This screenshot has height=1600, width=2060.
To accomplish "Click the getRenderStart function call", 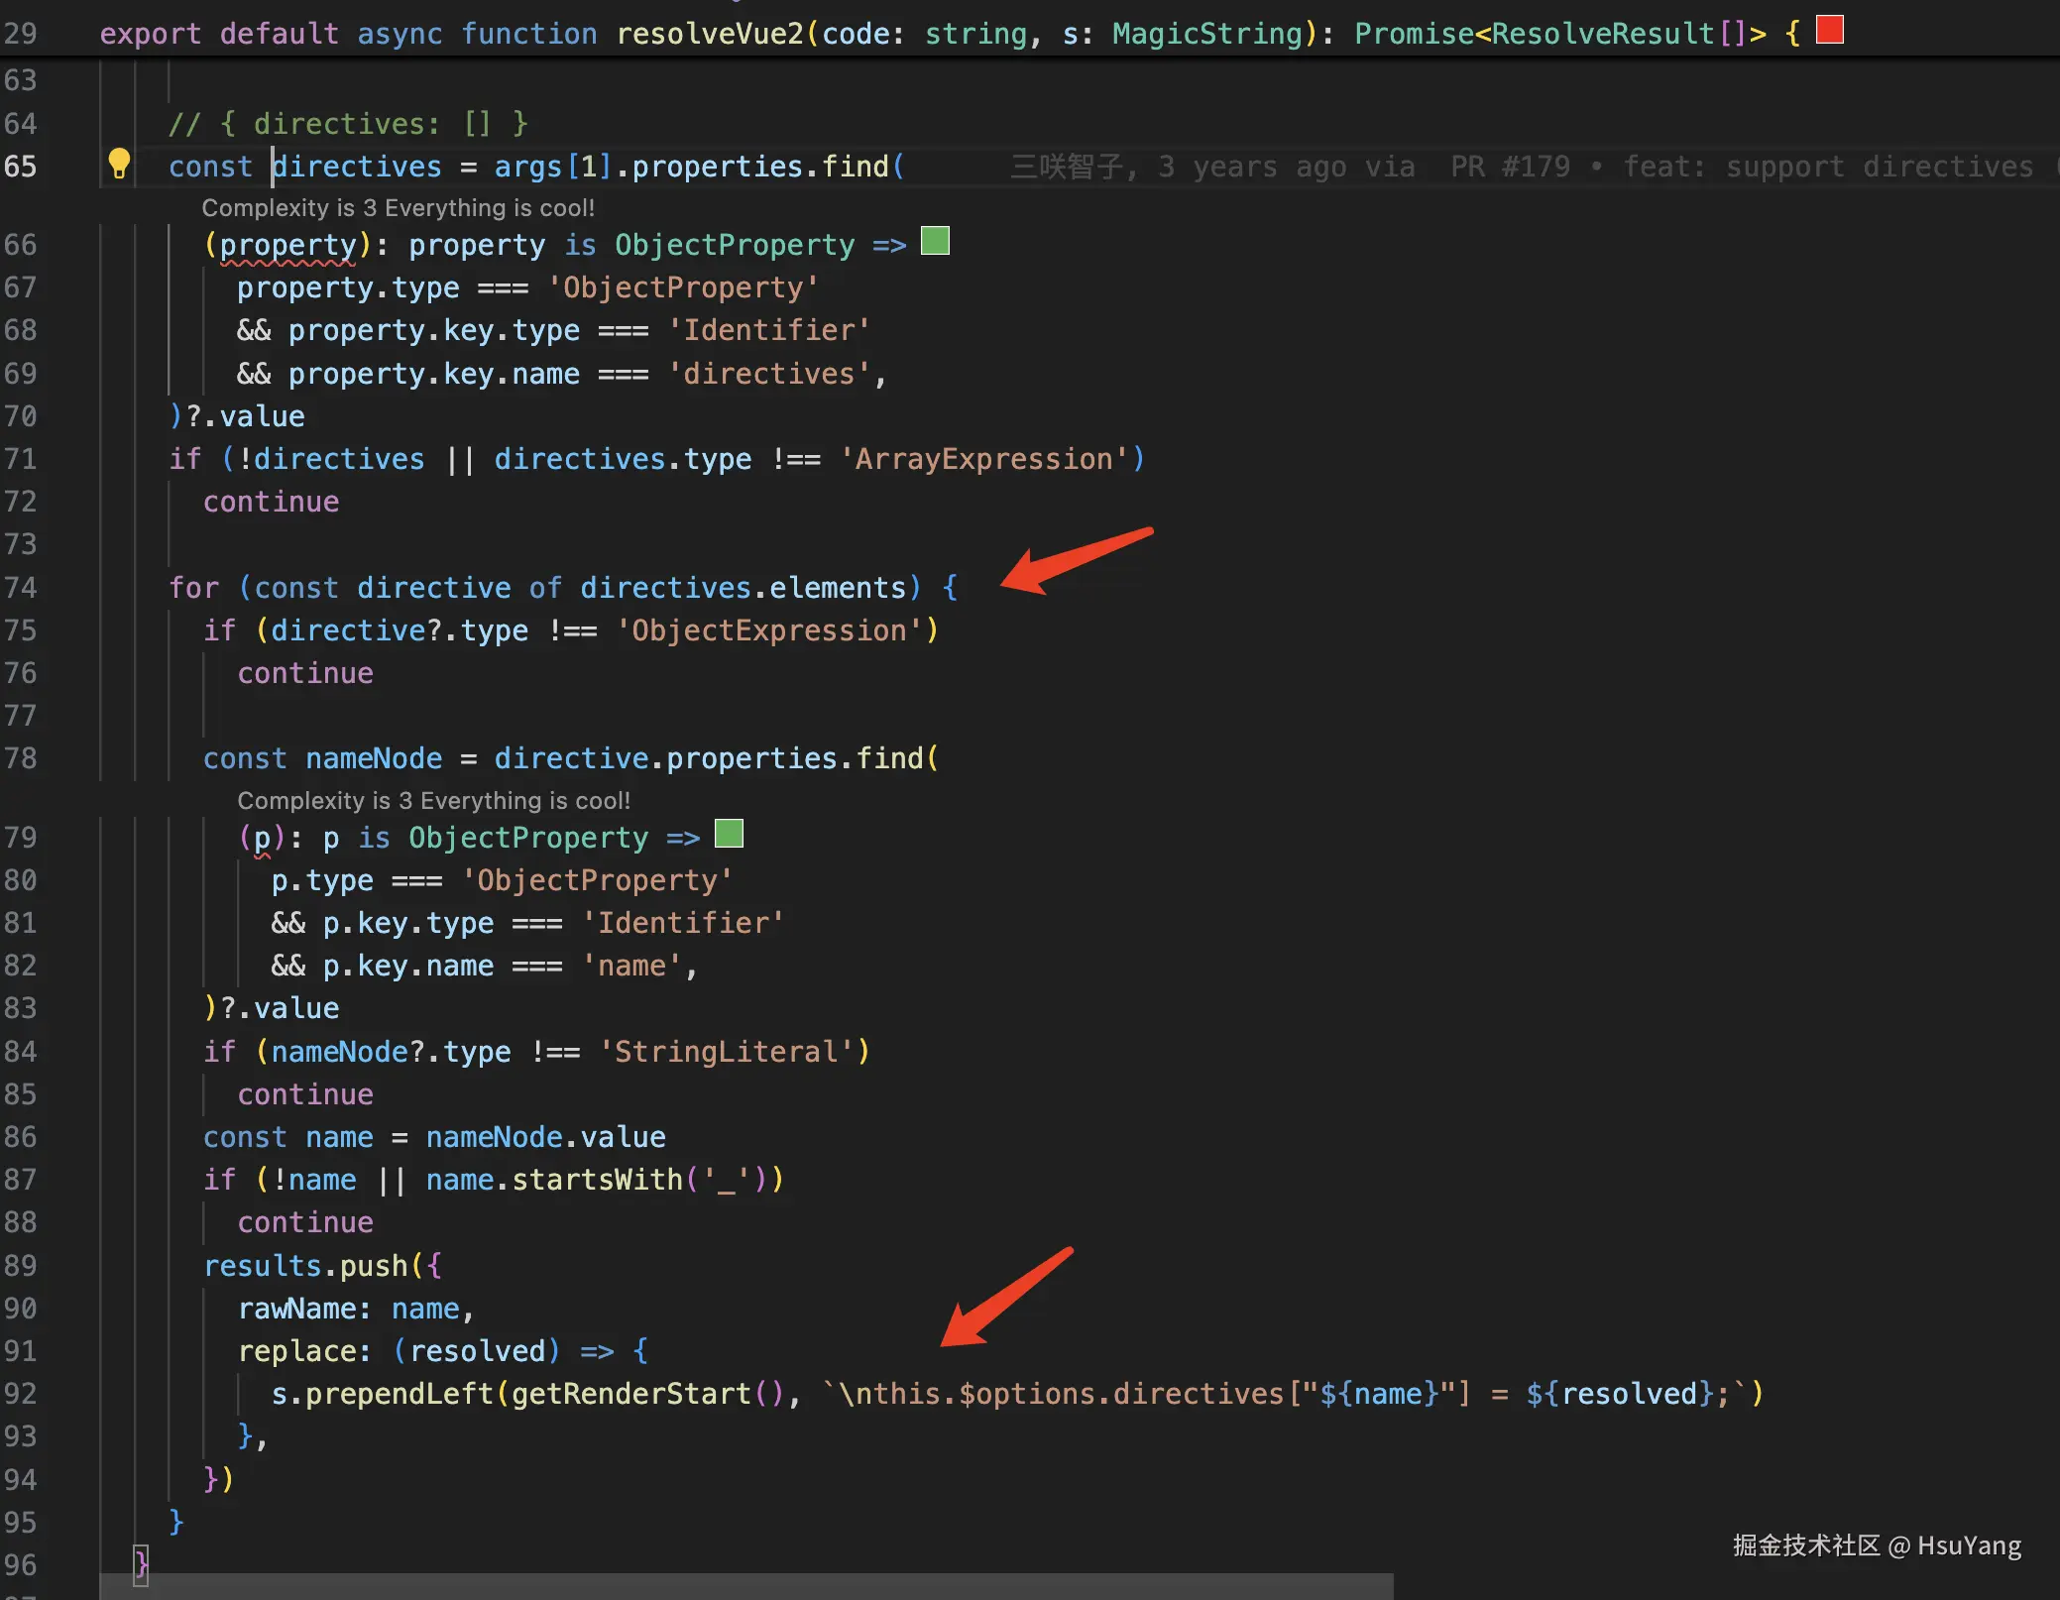I will click(x=631, y=1394).
